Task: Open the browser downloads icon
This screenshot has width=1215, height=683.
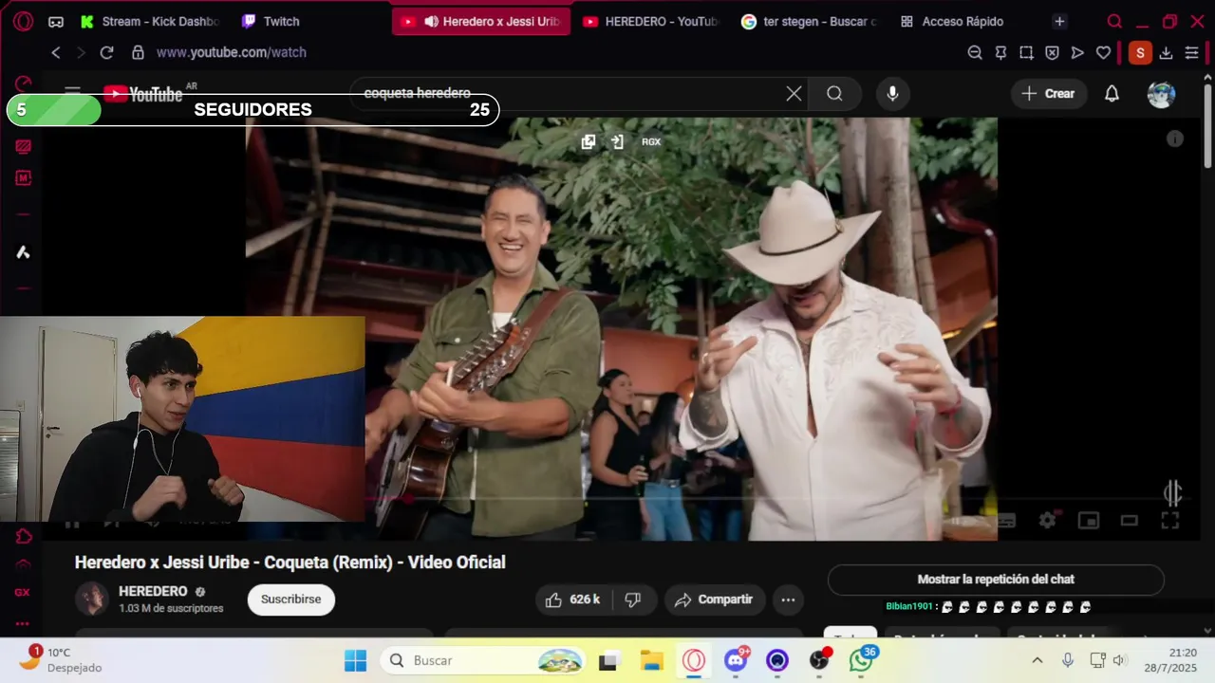Action: tap(1166, 53)
